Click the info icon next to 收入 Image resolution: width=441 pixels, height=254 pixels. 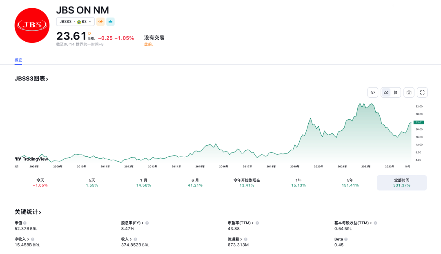tap(136, 239)
